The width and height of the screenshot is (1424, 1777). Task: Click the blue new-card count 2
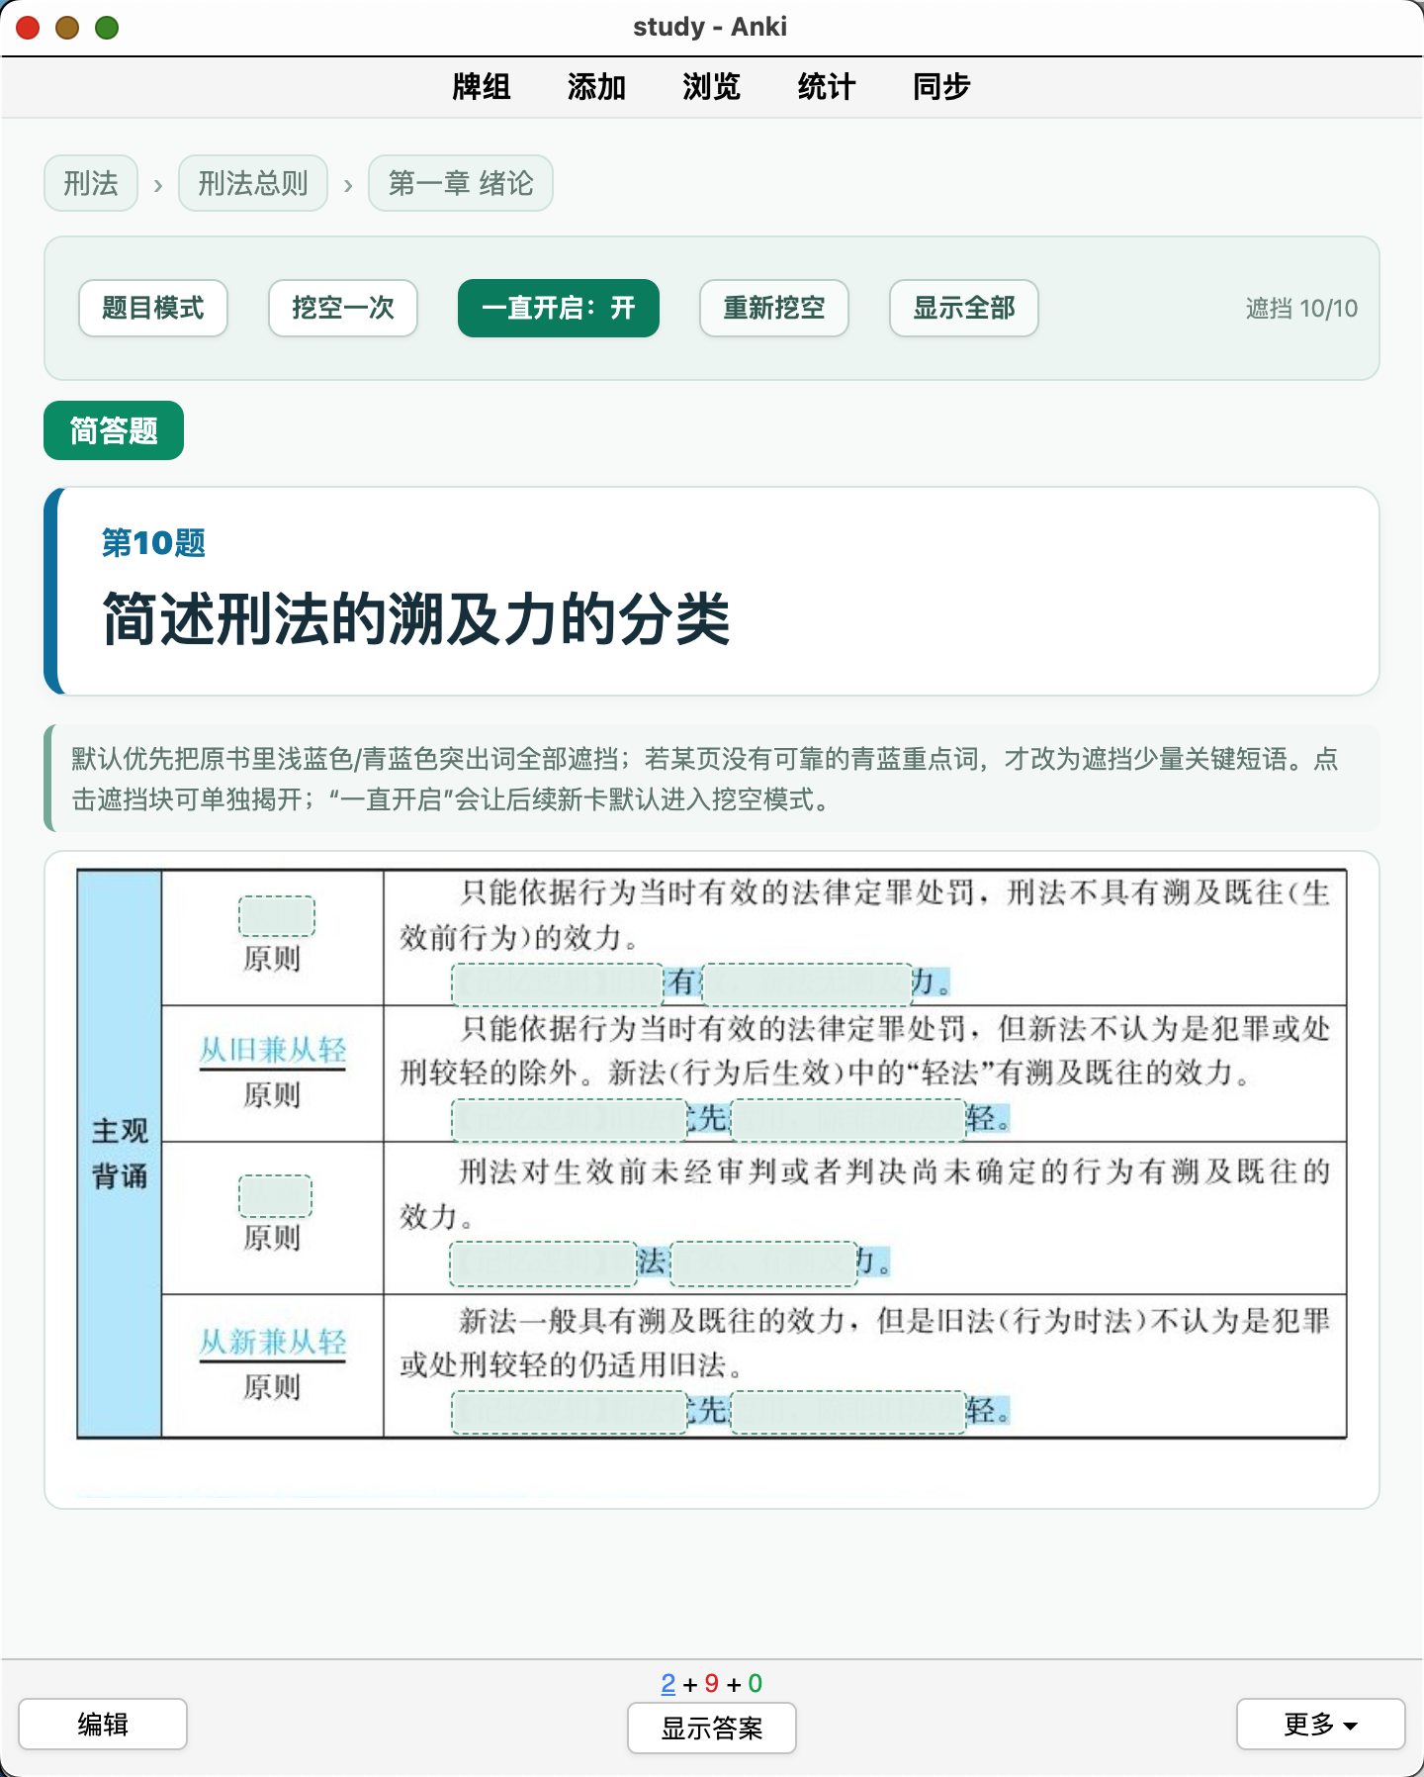668,1683
